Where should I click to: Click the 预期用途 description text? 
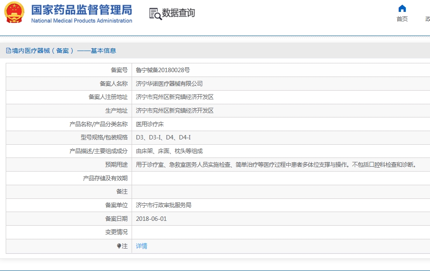277,165
